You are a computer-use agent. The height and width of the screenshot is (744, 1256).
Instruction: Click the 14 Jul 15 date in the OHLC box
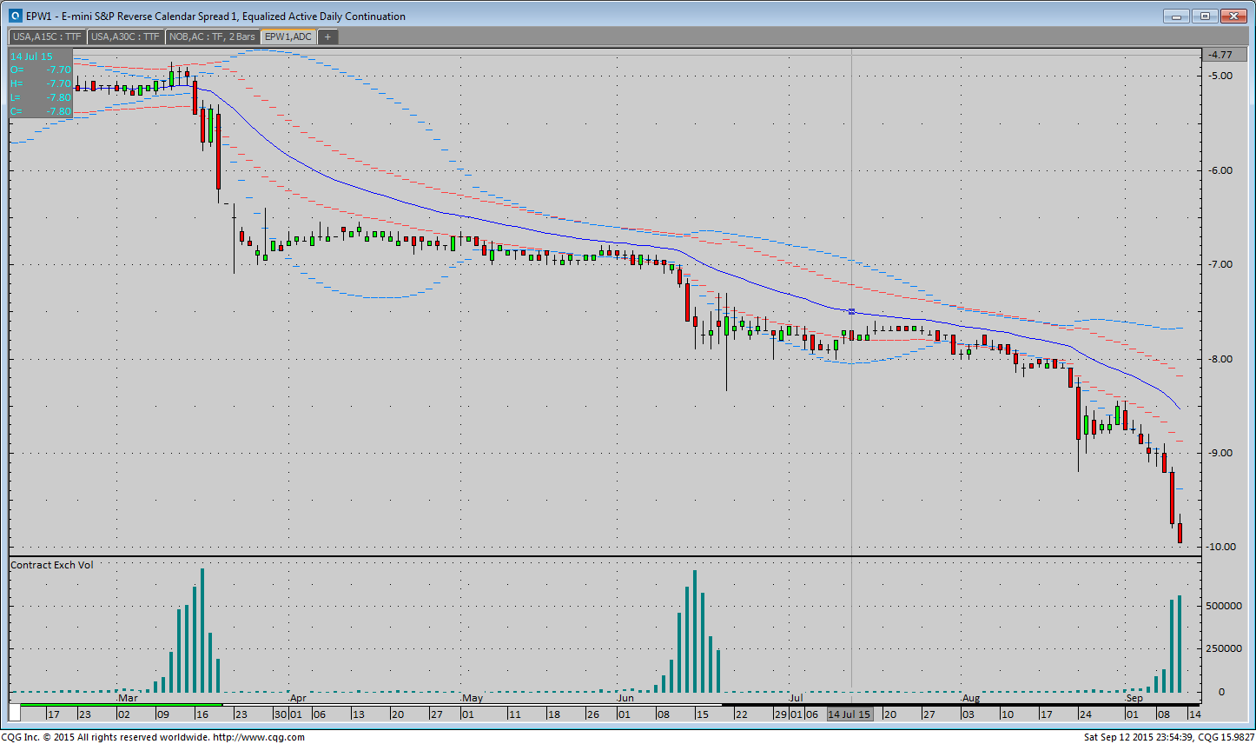(x=31, y=56)
